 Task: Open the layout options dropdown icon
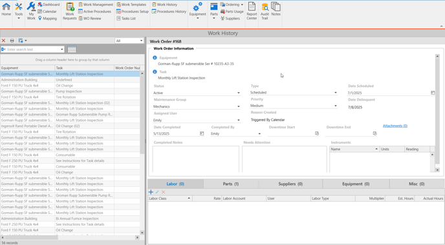click(x=23, y=41)
